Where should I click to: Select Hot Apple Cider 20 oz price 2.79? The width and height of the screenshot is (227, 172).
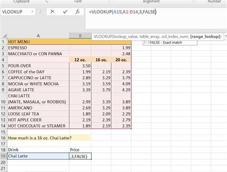121,120
